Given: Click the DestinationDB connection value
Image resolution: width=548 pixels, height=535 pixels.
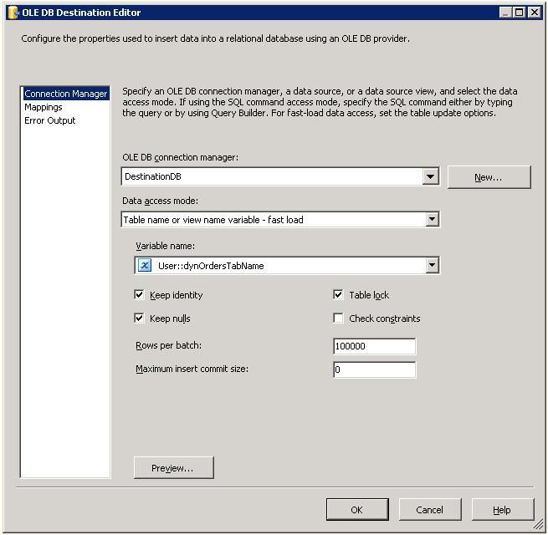Looking at the screenshot, I should (x=153, y=176).
